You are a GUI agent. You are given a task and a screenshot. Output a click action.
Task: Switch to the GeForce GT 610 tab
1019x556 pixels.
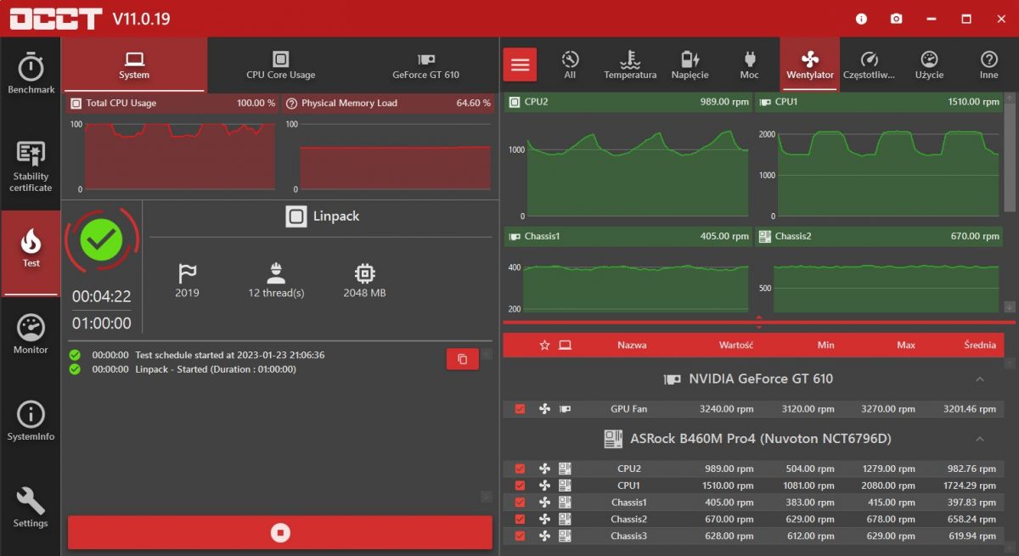point(425,65)
